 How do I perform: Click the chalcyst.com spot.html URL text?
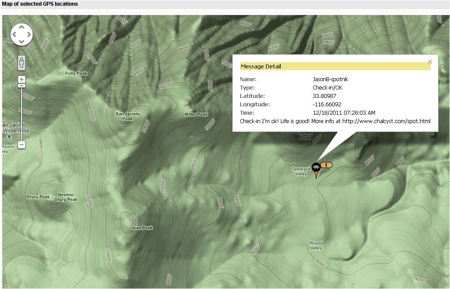pos(386,121)
